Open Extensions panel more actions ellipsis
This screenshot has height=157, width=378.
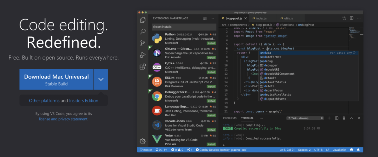212,18
